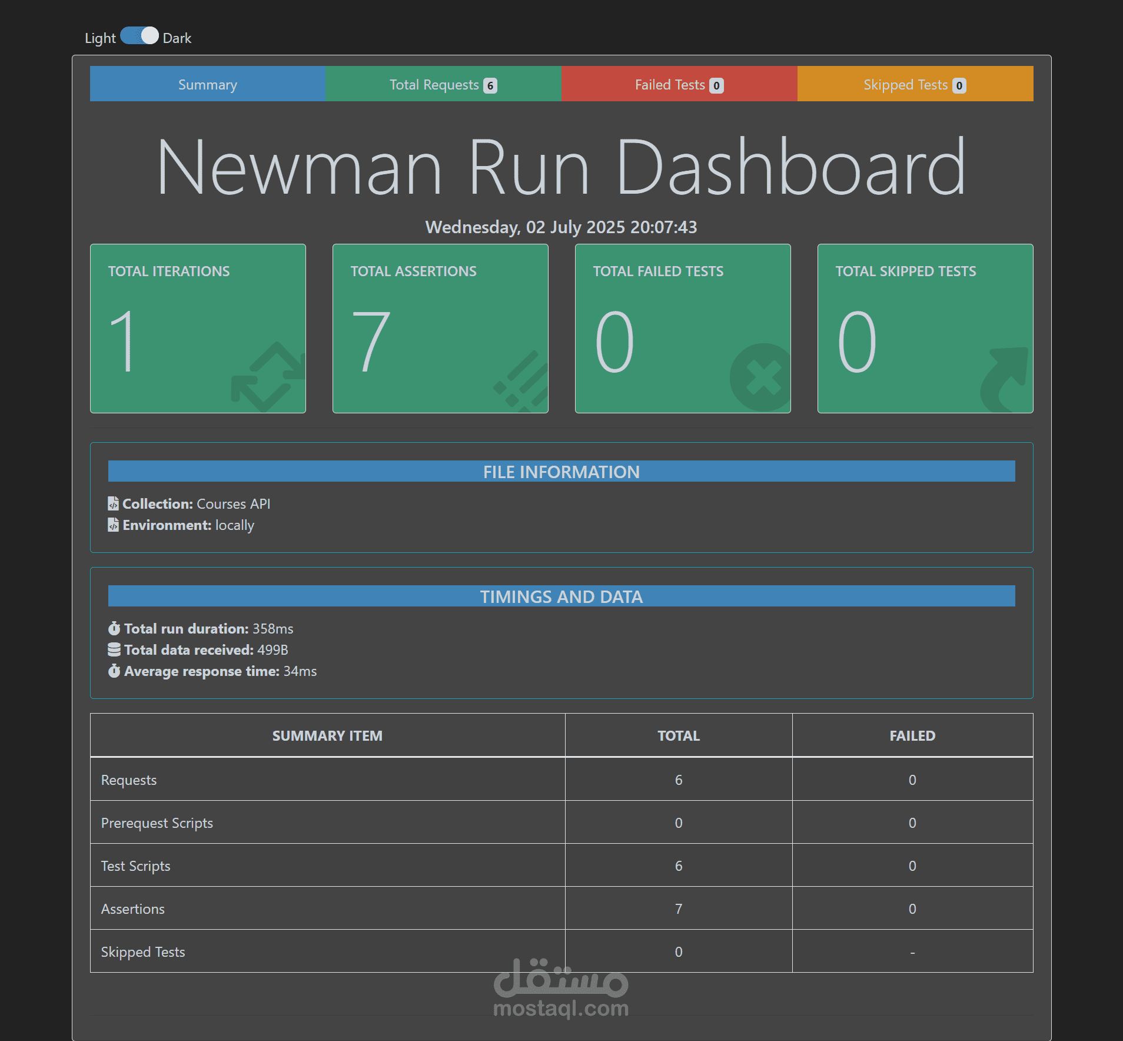The width and height of the screenshot is (1123, 1041).
Task: Click the database icon beside Total data received
Action: tap(114, 649)
